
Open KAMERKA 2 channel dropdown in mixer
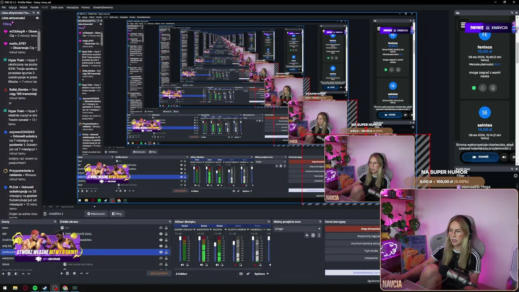(264, 230)
